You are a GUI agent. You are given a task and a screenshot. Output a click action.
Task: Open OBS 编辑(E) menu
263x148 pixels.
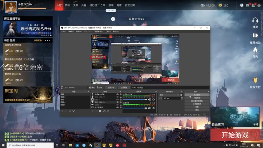[71, 32]
